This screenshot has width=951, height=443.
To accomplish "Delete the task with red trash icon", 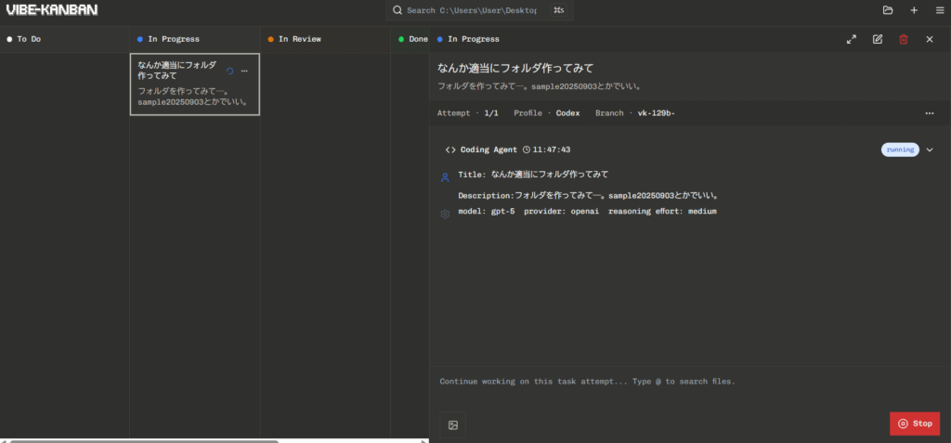I will tap(904, 39).
